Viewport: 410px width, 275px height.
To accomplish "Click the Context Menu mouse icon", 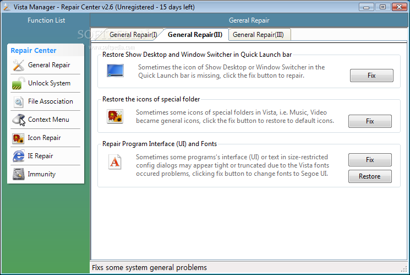I will click(x=18, y=120).
